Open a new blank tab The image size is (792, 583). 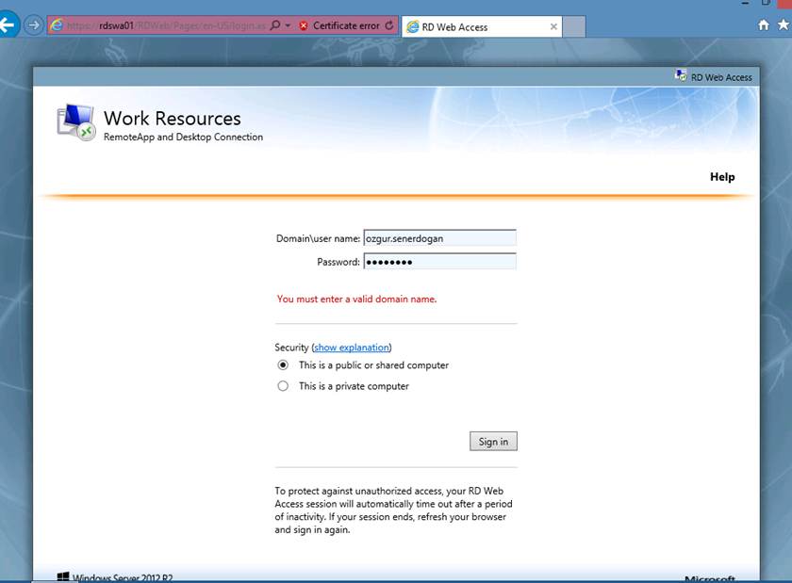coord(574,26)
